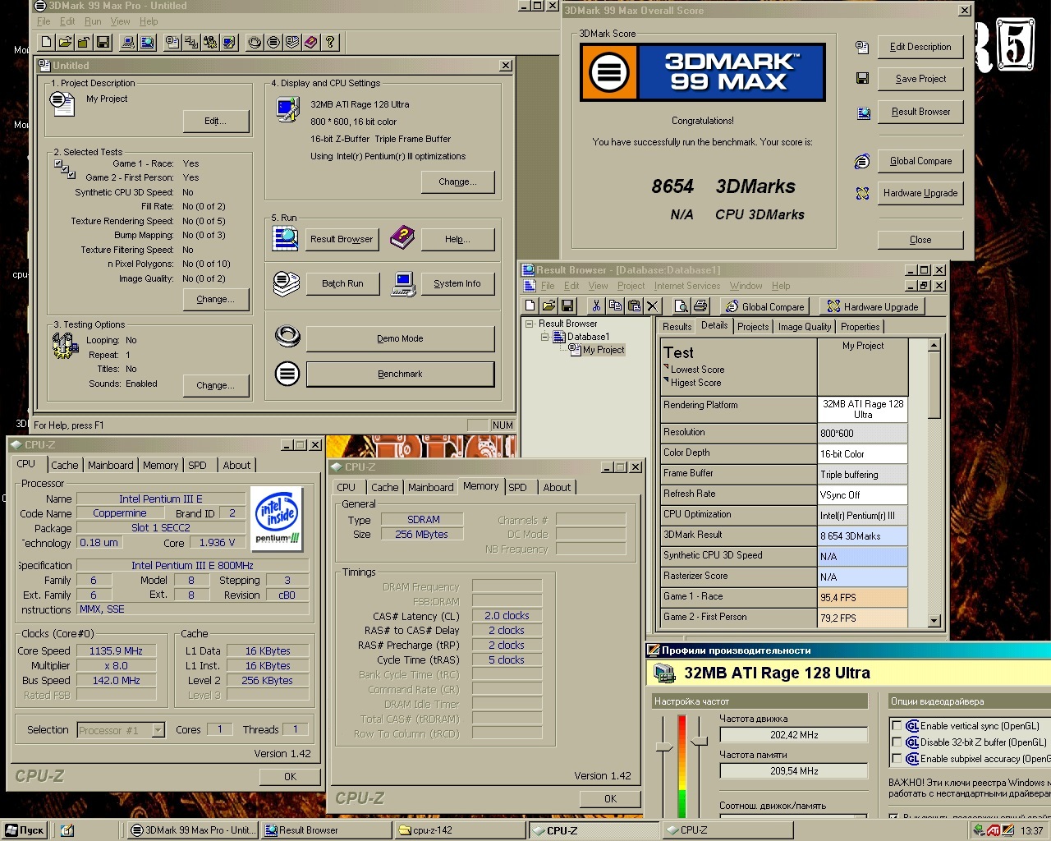Click the Paste icon in Result Browser toolbar
Viewport: 1051px width, 841px height.
[634, 306]
